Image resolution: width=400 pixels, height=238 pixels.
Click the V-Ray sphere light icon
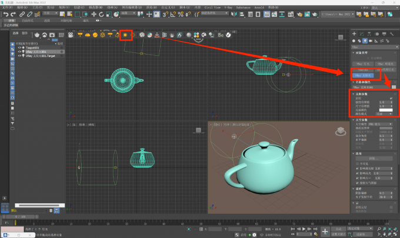pyautogui.click(x=95, y=35)
